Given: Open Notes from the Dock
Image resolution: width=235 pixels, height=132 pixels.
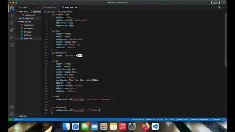Looking at the screenshot, I should [113, 126].
